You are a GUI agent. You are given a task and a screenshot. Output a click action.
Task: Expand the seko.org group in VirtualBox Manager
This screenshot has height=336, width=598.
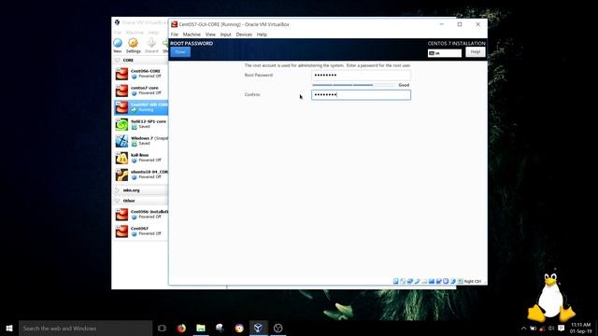tap(117, 190)
